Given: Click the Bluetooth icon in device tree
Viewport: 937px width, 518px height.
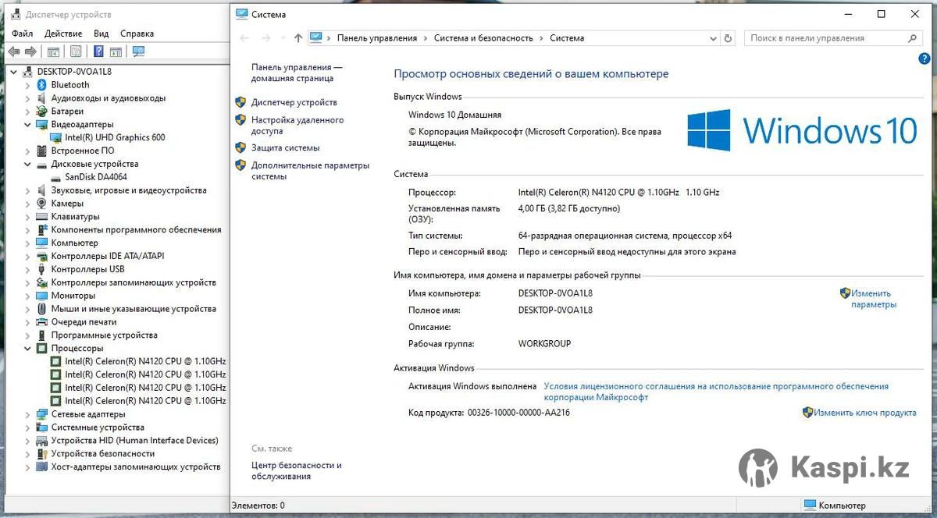Looking at the screenshot, I should coord(42,85).
